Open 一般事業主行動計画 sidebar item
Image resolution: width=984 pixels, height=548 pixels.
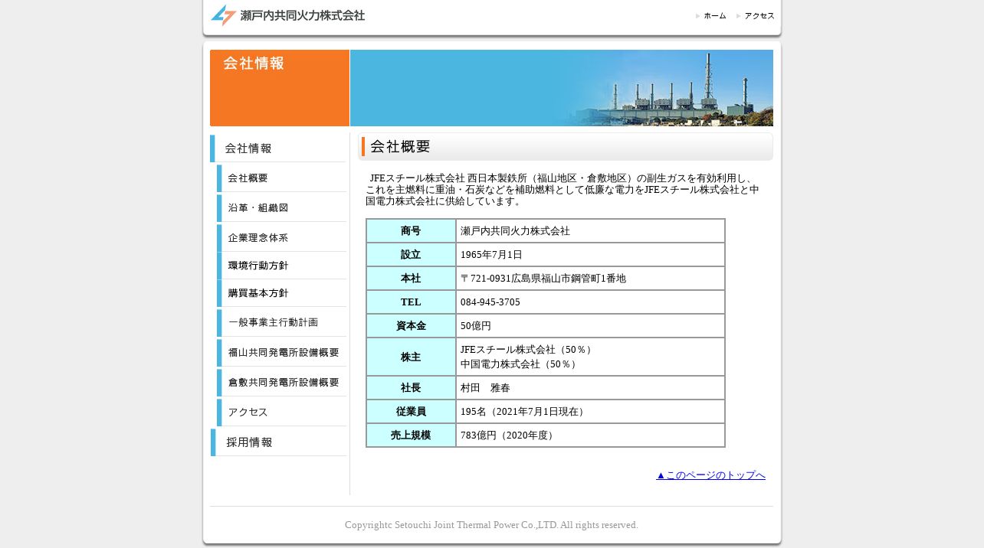click(282, 322)
